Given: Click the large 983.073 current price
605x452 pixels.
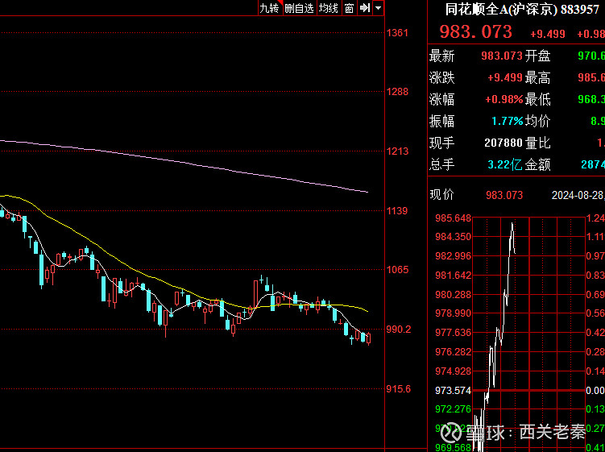Looking at the screenshot, I should pos(476,31).
